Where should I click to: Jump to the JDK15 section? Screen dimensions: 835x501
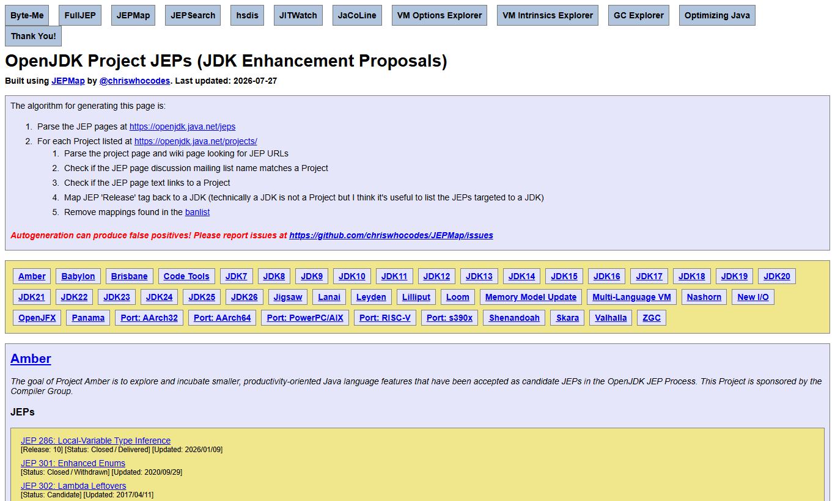pyautogui.click(x=564, y=276)
